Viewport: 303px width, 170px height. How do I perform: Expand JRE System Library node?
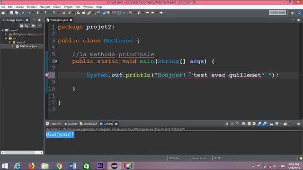click(6, 34)
